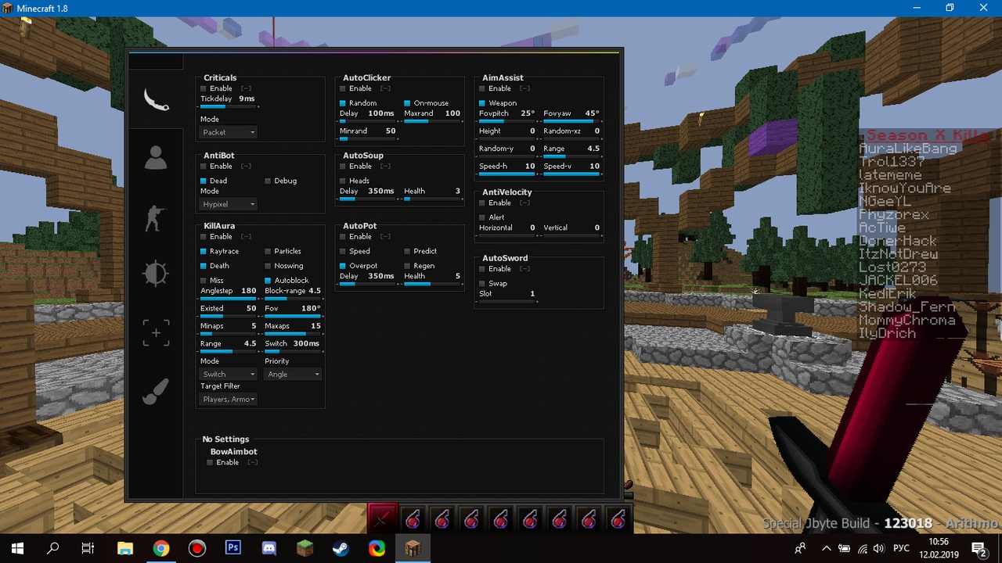1002x563 pixels.
Task: Open the AntiBot Mode dropdown showing Hypixel
Action: 229,204
